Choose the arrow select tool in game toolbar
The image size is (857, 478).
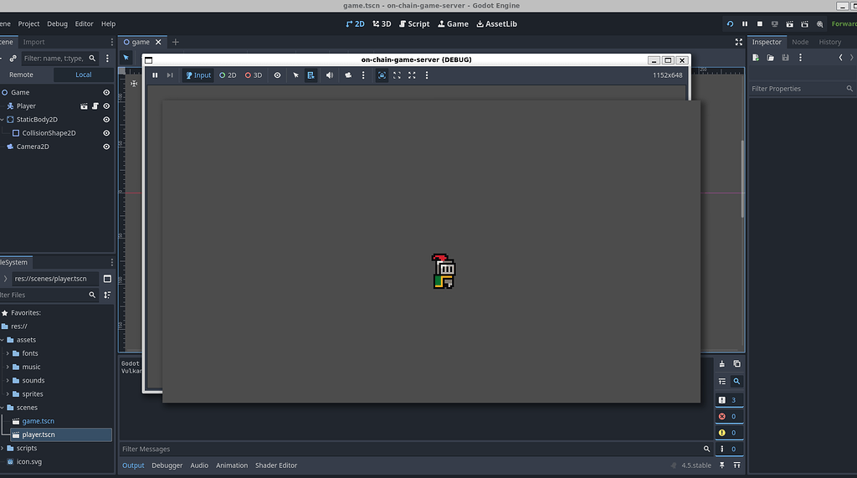[x=295, y=75]
